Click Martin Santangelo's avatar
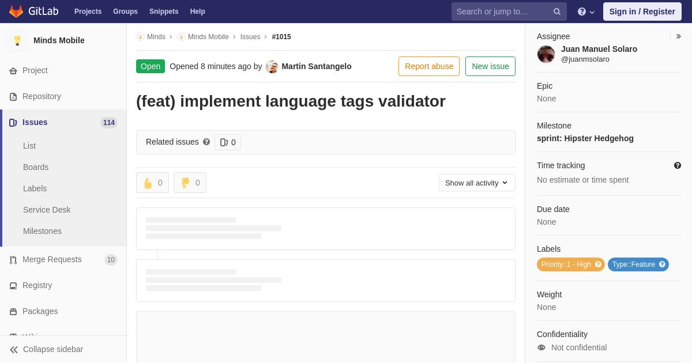692x363 pixels. pyautogui.click(x=272, y=67)
